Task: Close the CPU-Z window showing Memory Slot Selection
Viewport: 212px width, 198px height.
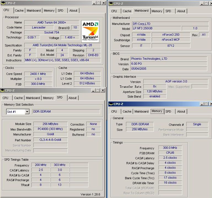Action: [103, 90]
